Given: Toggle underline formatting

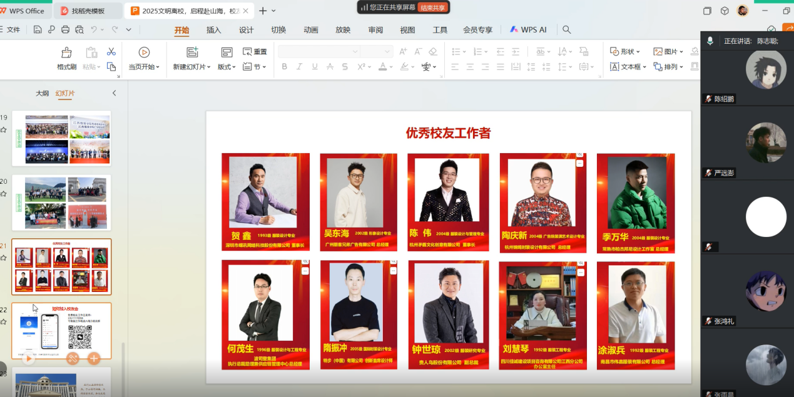Looking at the screenshot, I should (x=315, y=67).
